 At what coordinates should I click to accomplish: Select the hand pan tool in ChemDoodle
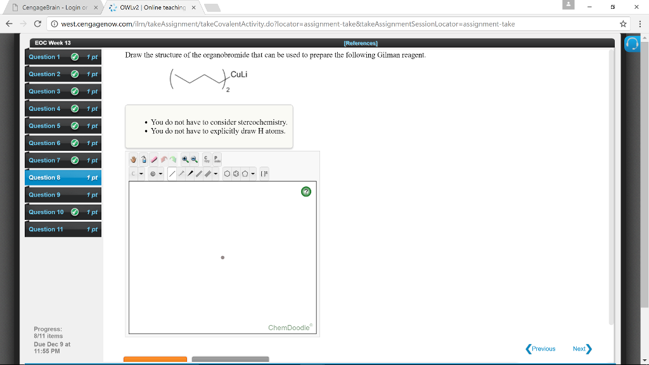(x=133, y=160)
